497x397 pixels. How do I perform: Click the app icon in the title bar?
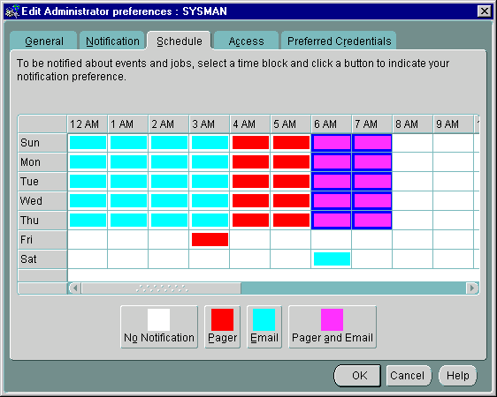[x=12, y=11]
